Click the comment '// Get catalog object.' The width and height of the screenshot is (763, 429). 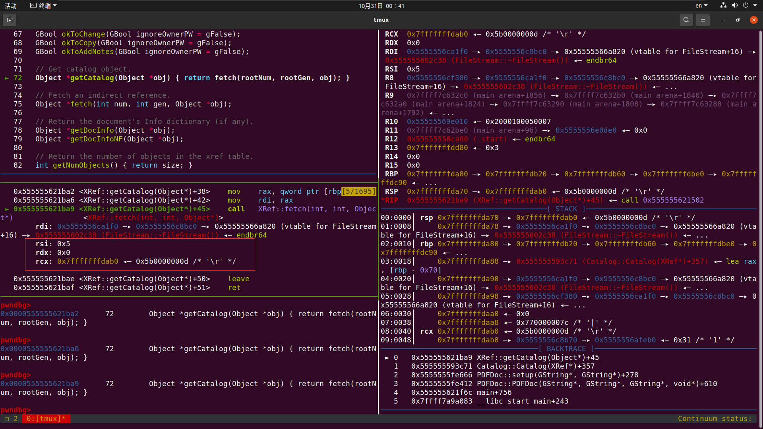(x=83, y=69)
